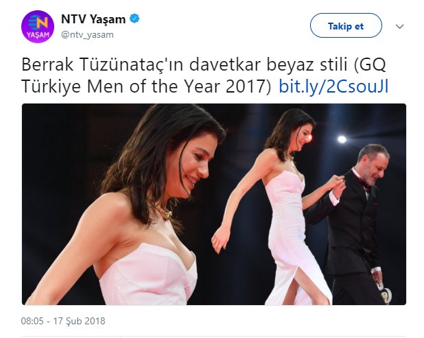Open the bit.ly/2CsouJl link
Screen dimensions: 424x338
tap(333, 87)
